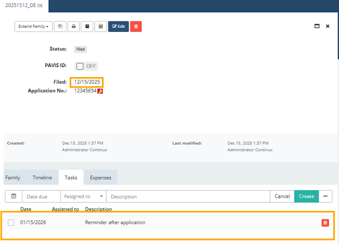The image size is (339, 244).
Task: Toggle the PAVIS ID switch
Action: coord(86,66)
